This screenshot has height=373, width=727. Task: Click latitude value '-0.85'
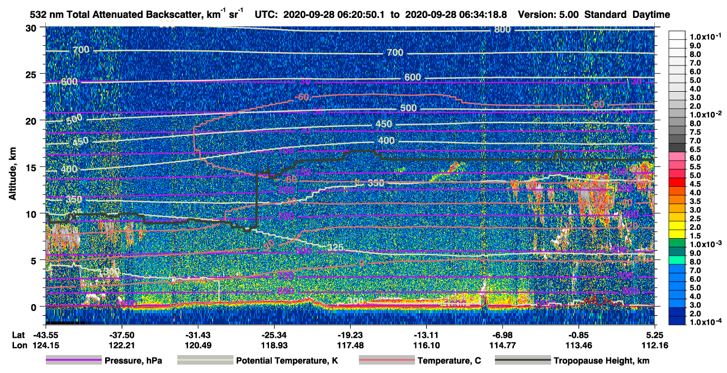click(579, 334)
